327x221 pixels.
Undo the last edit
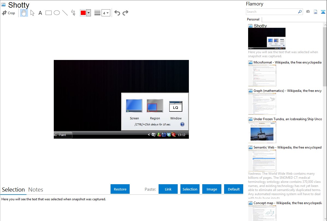click(117, 13)
